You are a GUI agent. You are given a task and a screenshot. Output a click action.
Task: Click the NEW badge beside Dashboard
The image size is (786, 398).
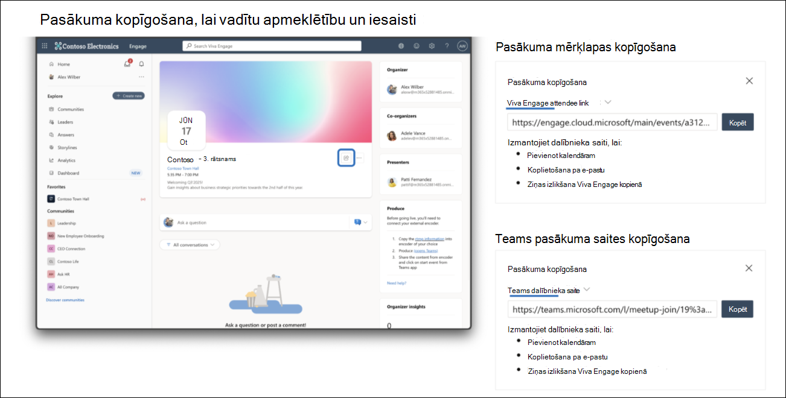pyautogui.click(x=136, y=173)
